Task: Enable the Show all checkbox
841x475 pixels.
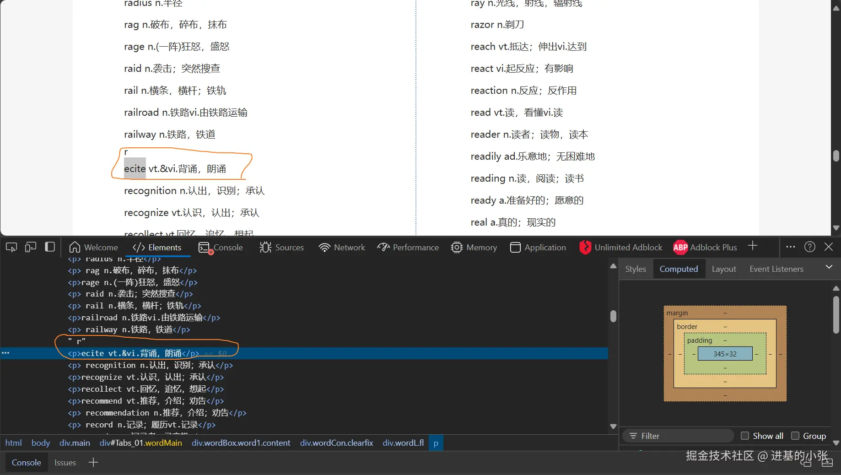Action: 745,436
